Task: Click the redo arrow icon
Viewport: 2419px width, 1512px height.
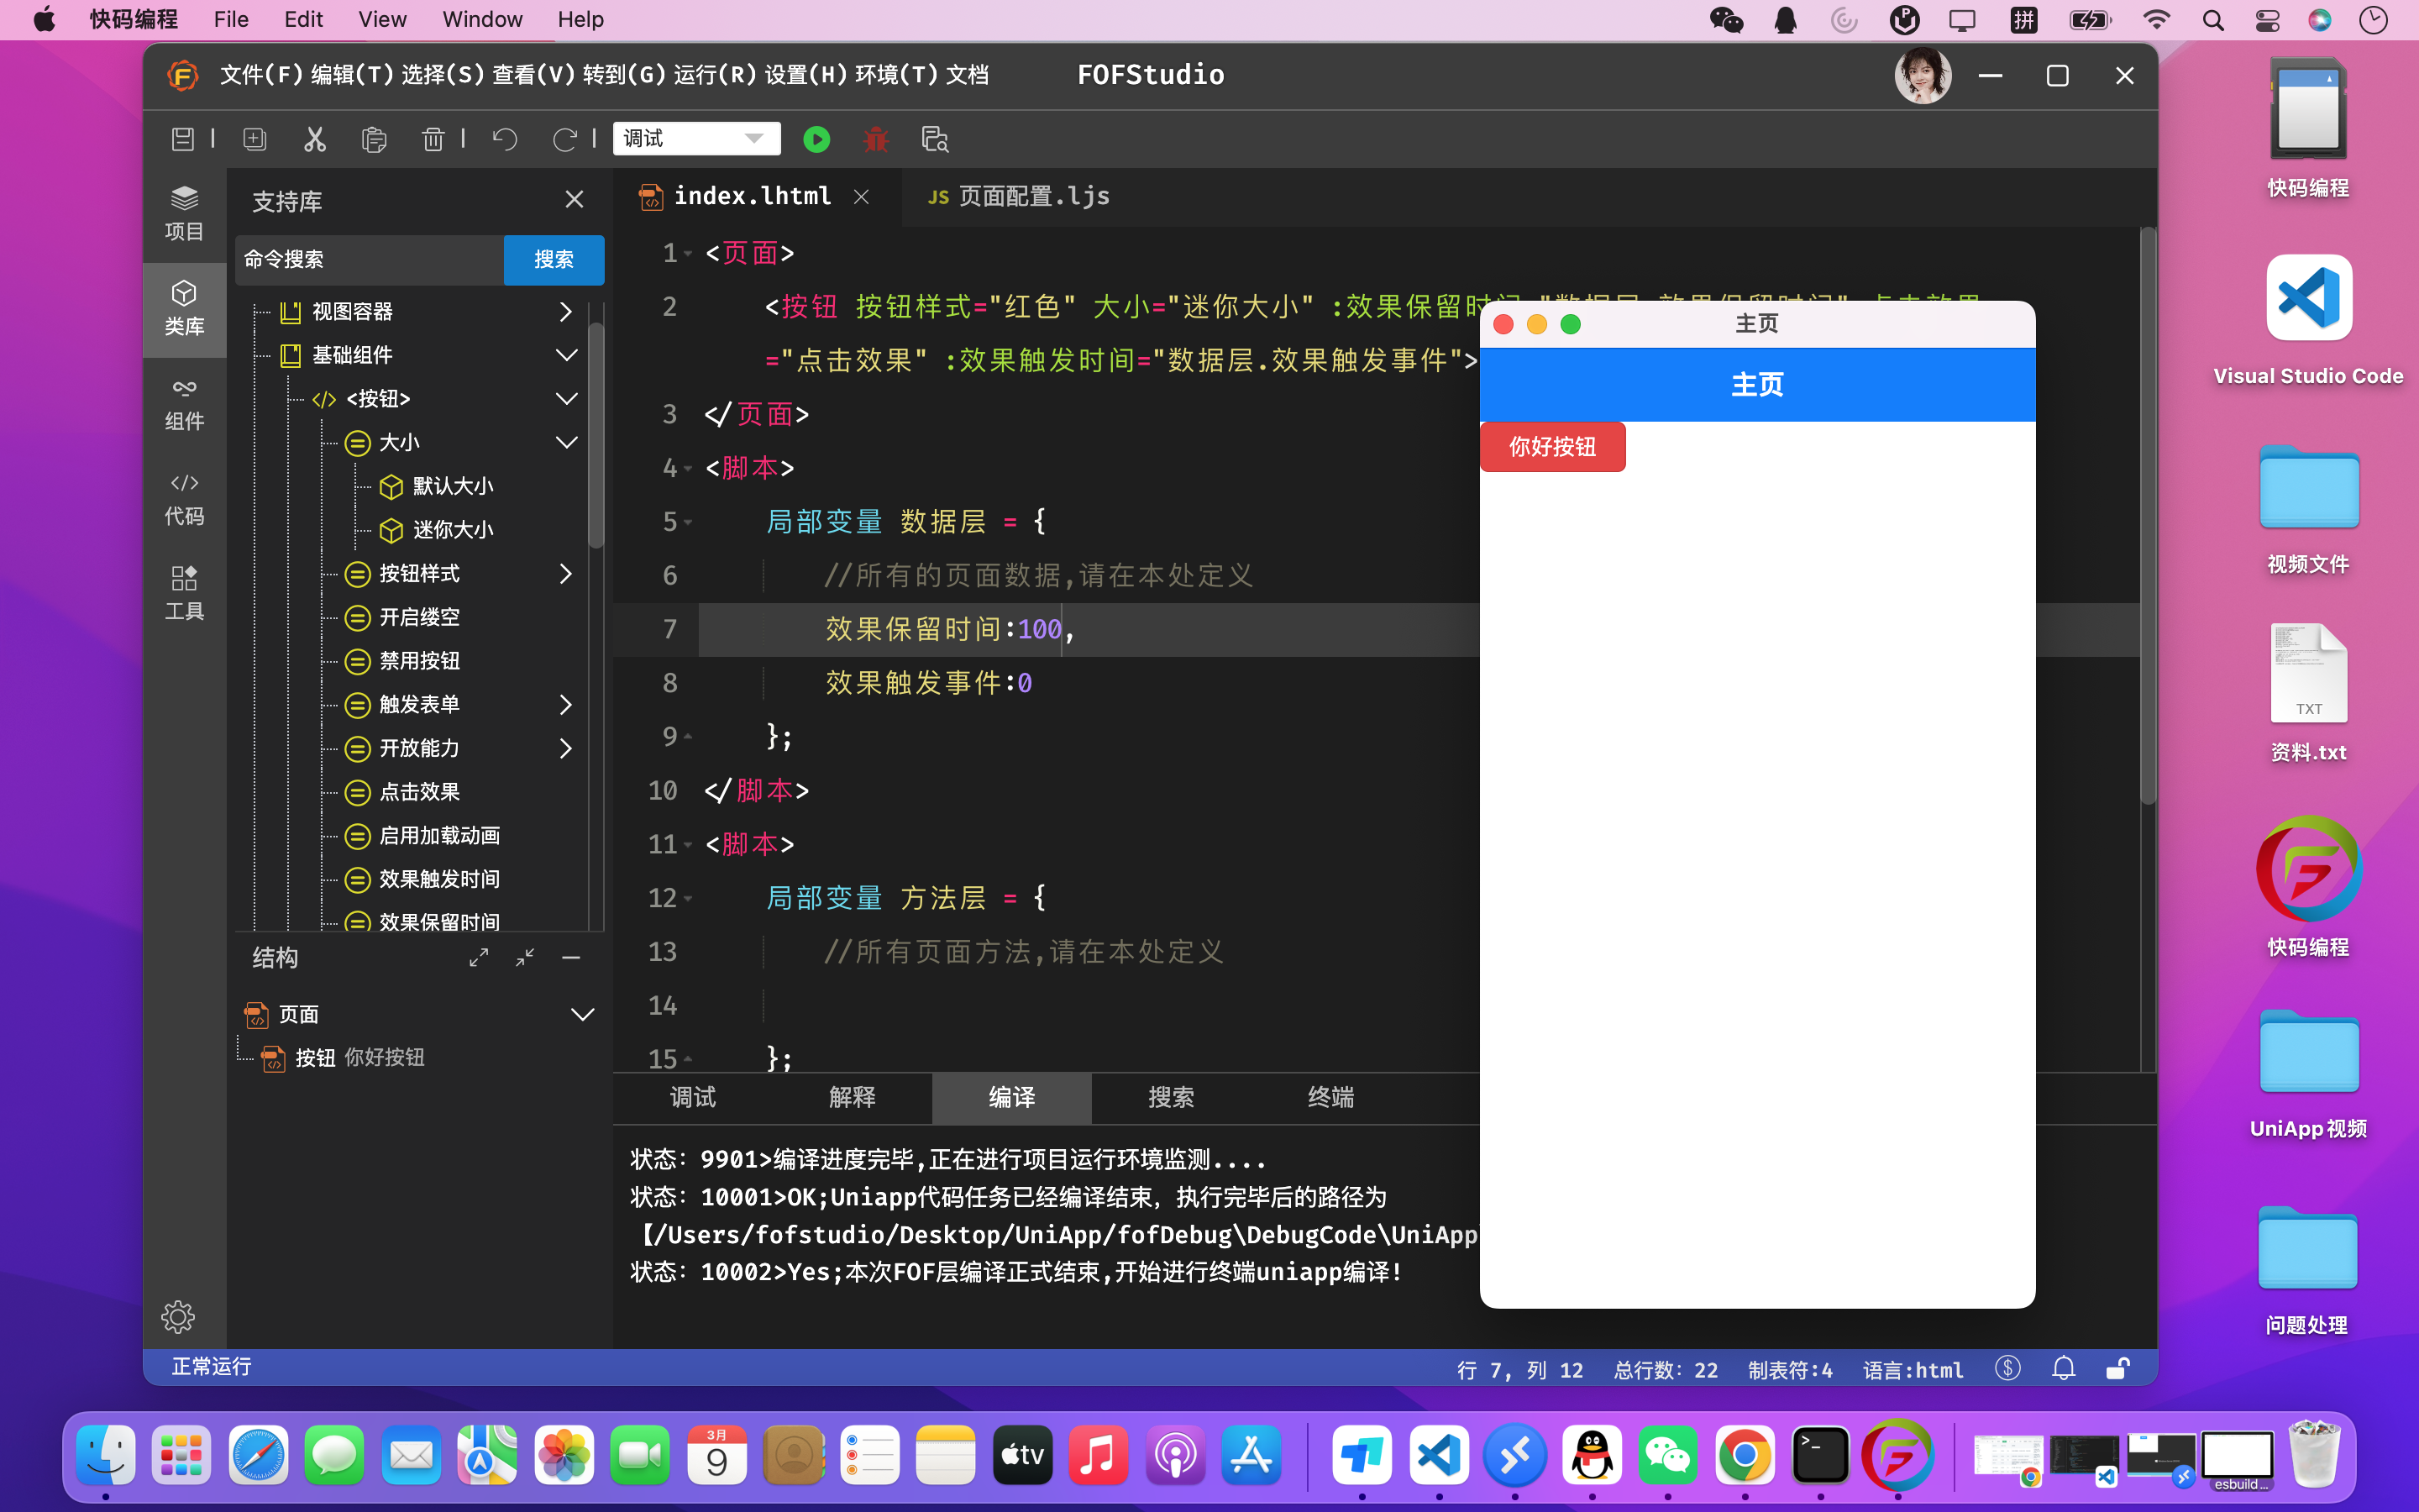Action: [x=564, y=139]
